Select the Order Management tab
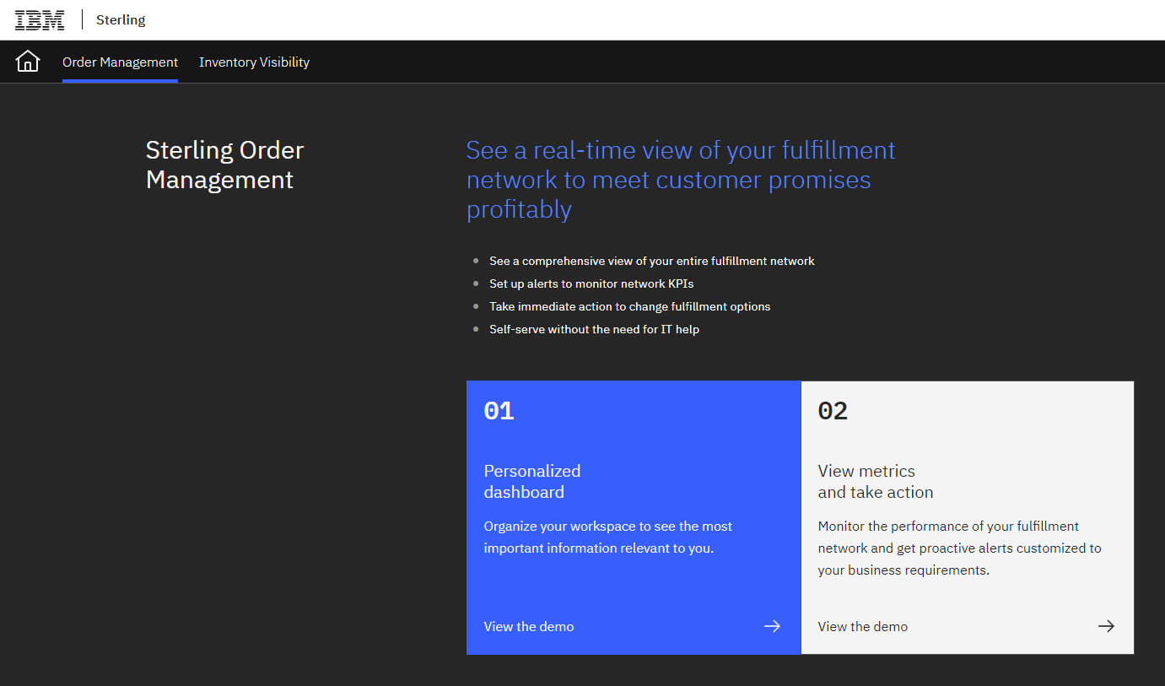 click(120, 62)
